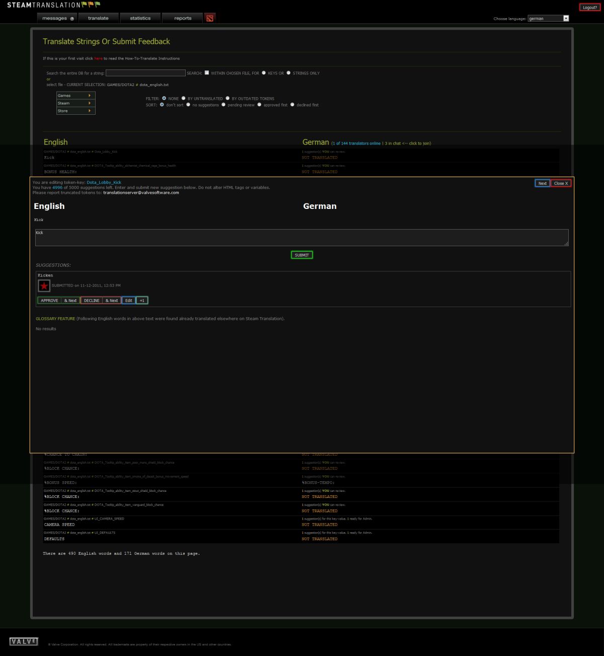Go to Next token in editor
The width and height of the screenshot is (604, 656).
[x=542, y=183]
